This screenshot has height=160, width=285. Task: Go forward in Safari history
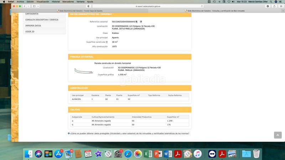(x=28, y=6)
